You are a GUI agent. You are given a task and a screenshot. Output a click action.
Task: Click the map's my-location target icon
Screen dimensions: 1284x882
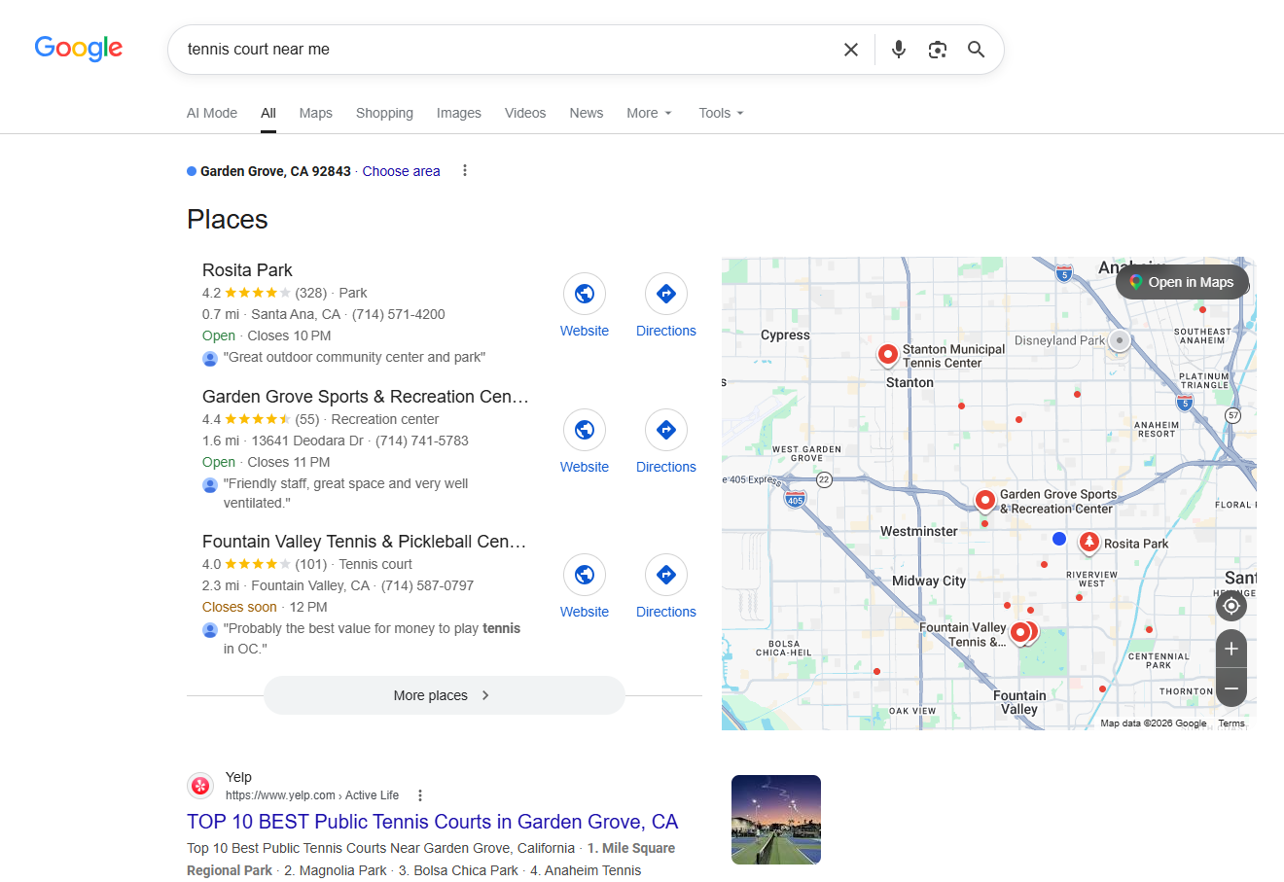(1231, 606)
